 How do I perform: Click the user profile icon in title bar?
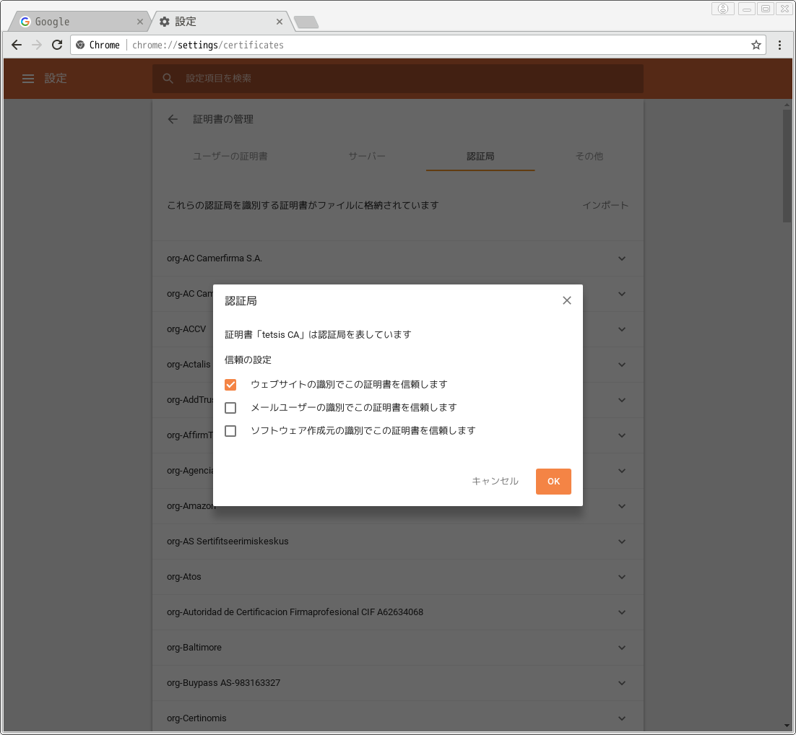(722, 9)
